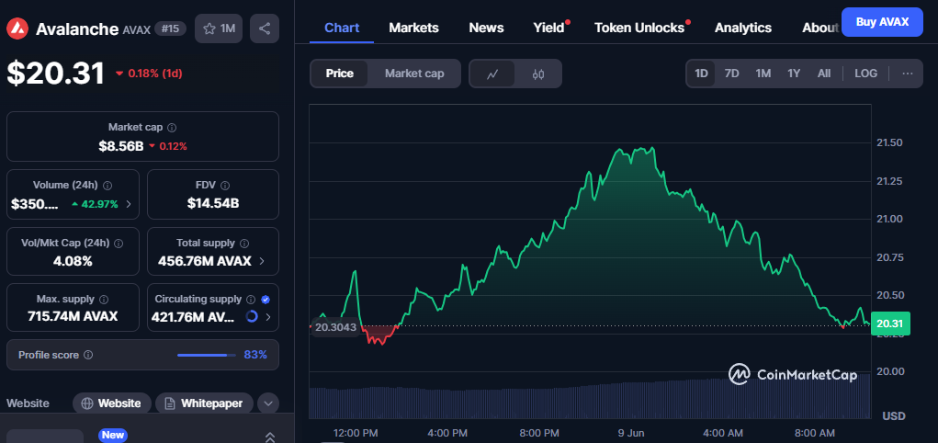The width and height of the screenshot is (938, 443).
Task: Expand more website links dropdown
Action: [268, 403]
